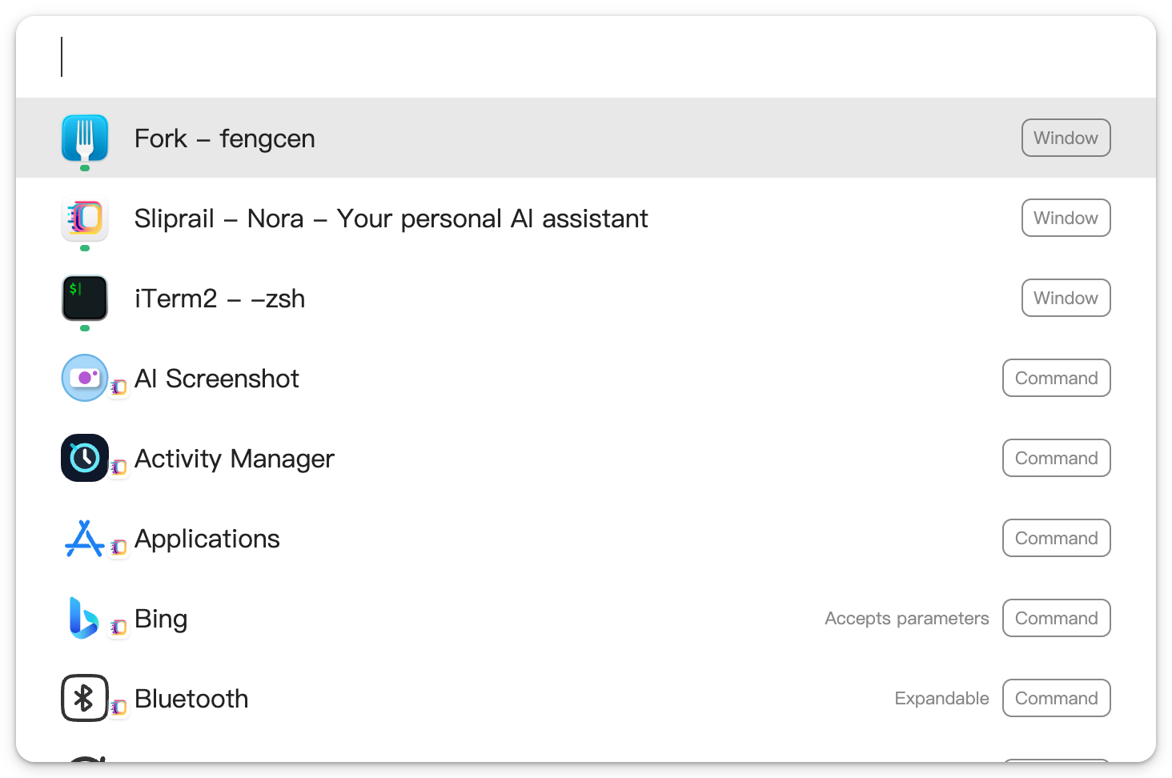Image resolution: width=1172 pixels, height=778 pixels.
Task: Click the Command badge next to Applications
Action: (x=1056, y=538)
